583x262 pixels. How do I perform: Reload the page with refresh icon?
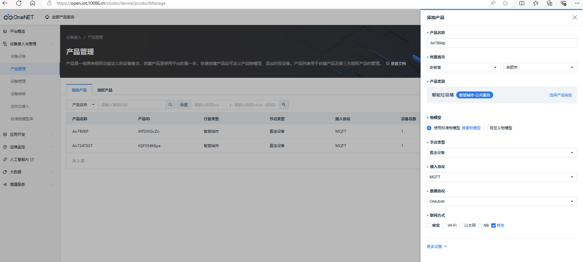coord(19,3)
